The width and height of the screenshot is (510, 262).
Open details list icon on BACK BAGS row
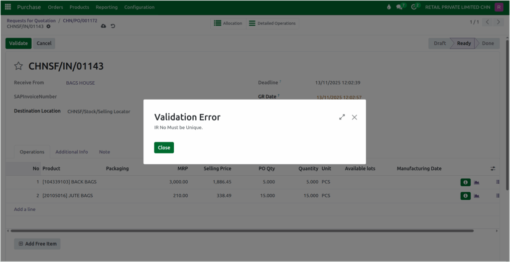[x=498, y=182]
